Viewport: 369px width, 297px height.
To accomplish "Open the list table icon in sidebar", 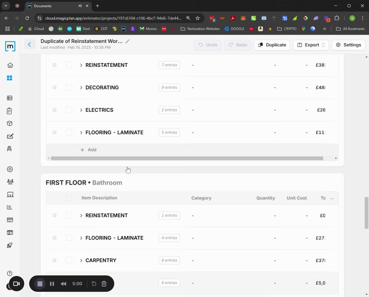I will tap(10, 98).
